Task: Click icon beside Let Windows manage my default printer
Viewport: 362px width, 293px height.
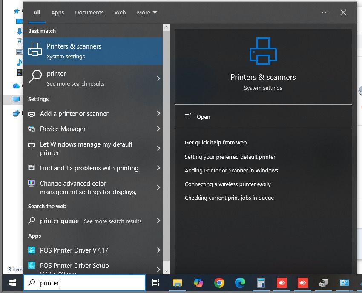Action: tap(32, 144)
